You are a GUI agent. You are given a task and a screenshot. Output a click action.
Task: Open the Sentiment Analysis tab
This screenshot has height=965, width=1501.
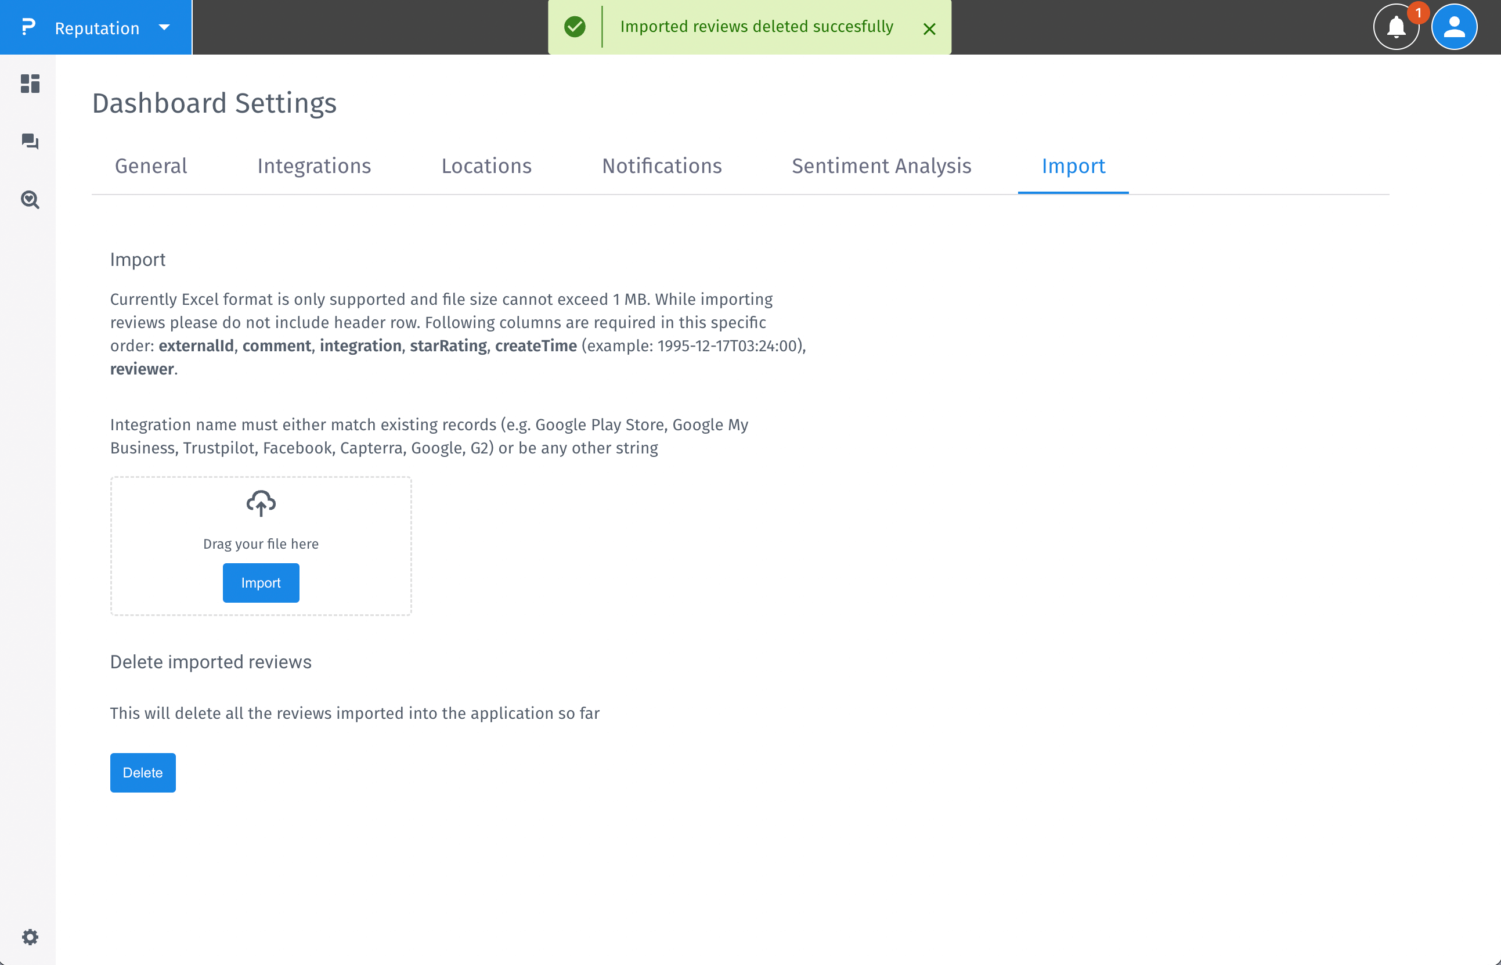click(881, 166)
